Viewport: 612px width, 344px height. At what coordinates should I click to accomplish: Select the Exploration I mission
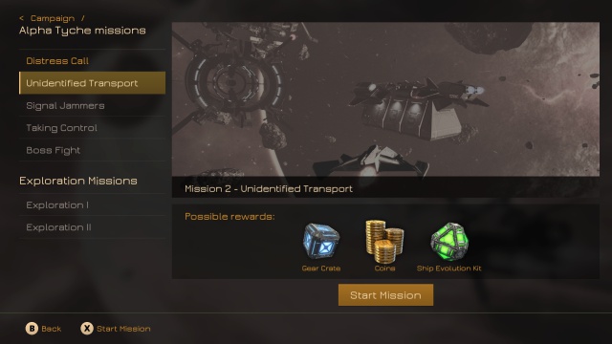coord(92,204)
